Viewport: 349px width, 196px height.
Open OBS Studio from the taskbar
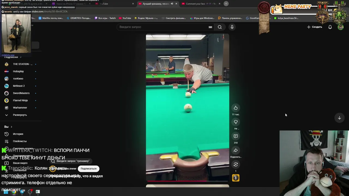pos(30,192)
